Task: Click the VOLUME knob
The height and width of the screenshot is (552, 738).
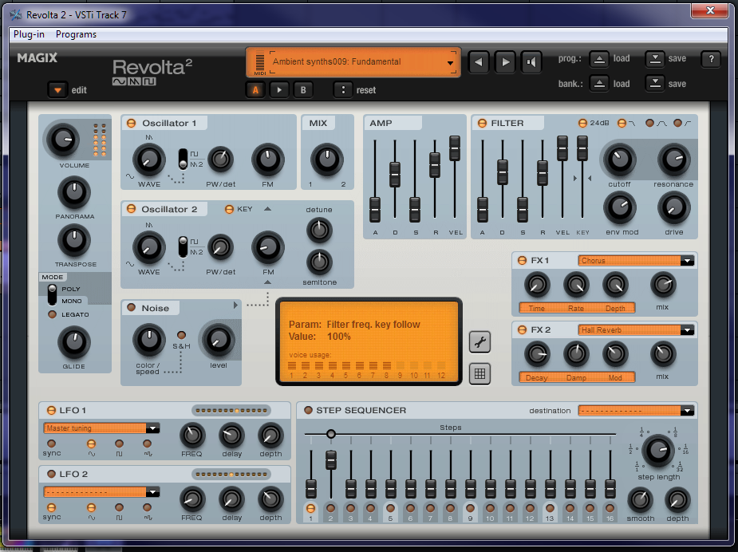Action: (x=61, y=140)
